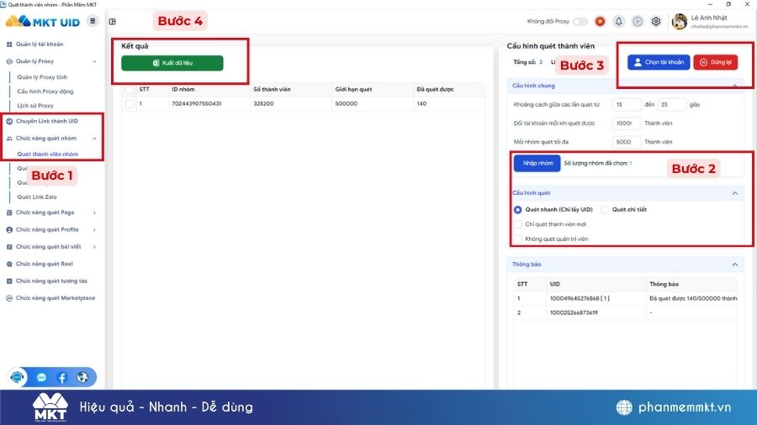Click the hamburger menu icon beside MKT UID logo
The height and width of the screenshot is (425, 757).
[93, 21]
